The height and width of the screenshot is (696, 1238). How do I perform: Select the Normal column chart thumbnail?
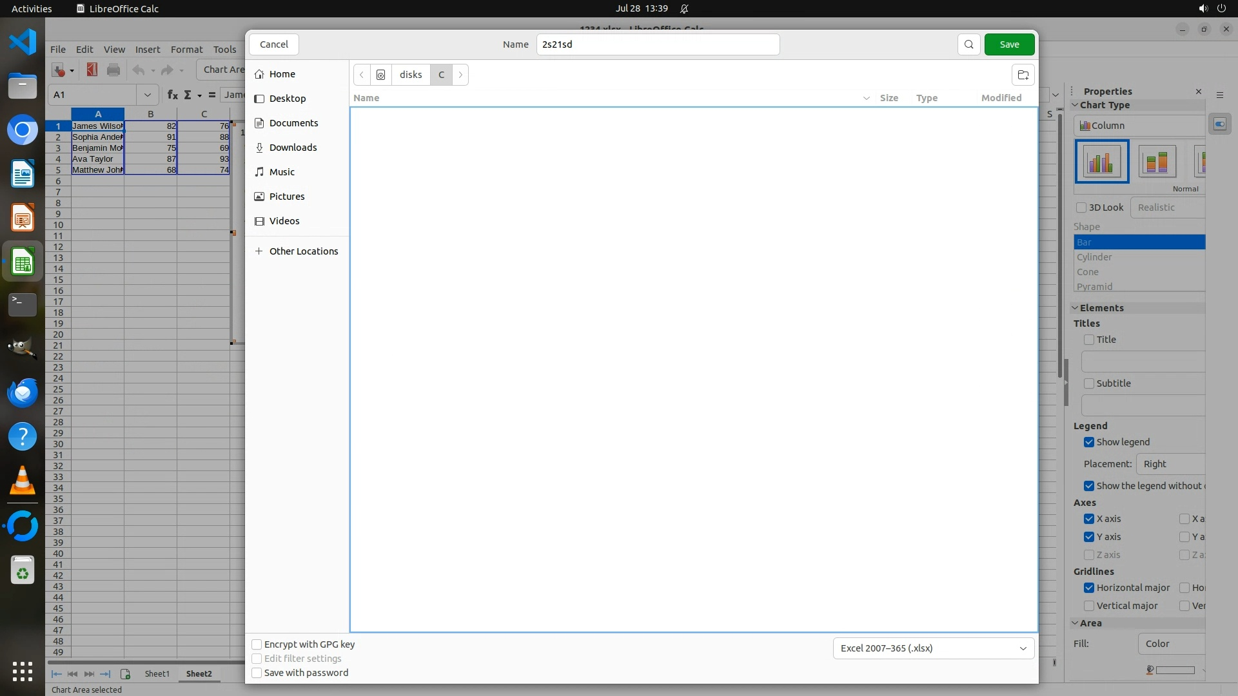[x=1101, y=161]
